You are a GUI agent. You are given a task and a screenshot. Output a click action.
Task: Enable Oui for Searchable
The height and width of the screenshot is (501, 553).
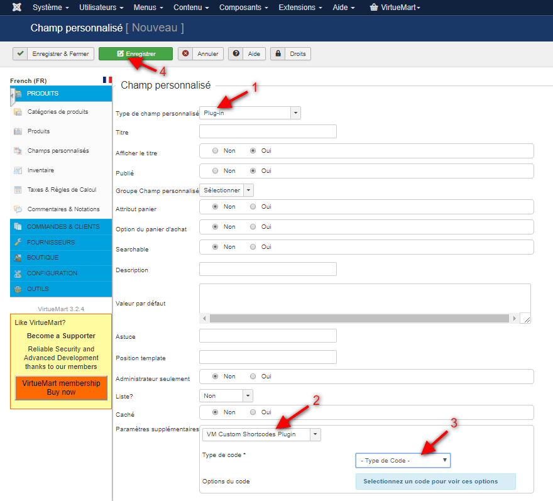click(253, 247)
